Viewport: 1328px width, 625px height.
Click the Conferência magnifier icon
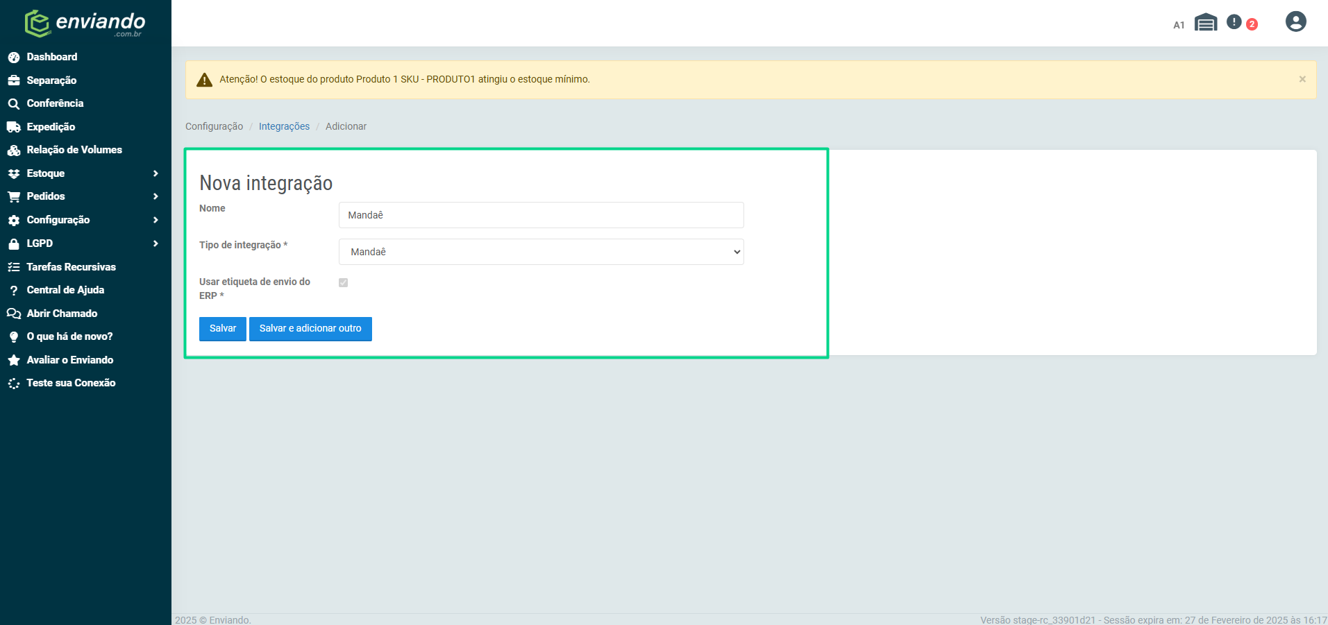pos(14,104)
